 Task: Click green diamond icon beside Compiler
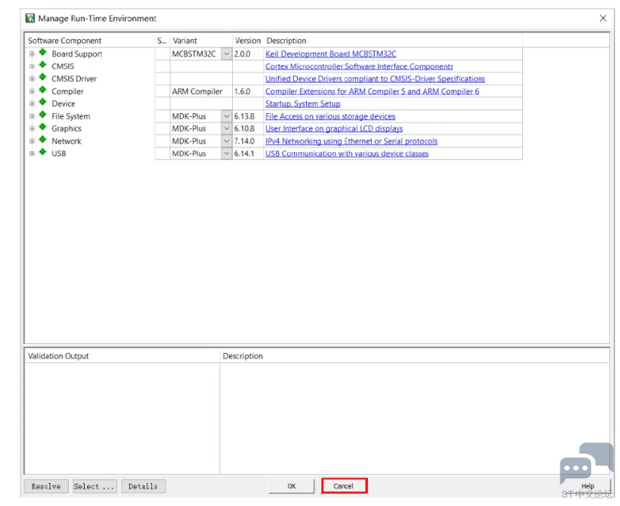[43, 90]
